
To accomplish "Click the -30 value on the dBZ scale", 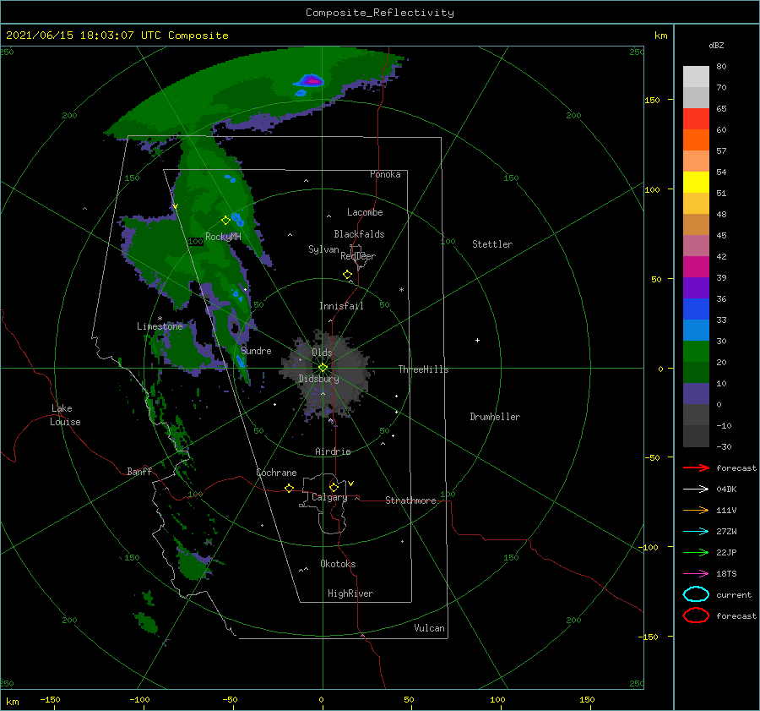I will (724, 446).
